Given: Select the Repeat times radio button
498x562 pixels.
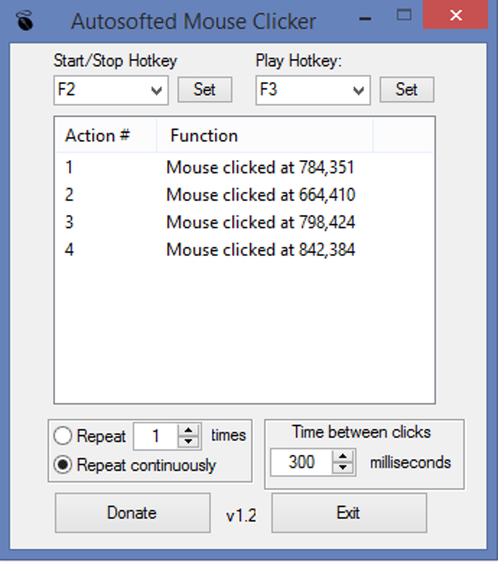Looking at the screenshot, I should pyautogui.click(x=62, y=436).
